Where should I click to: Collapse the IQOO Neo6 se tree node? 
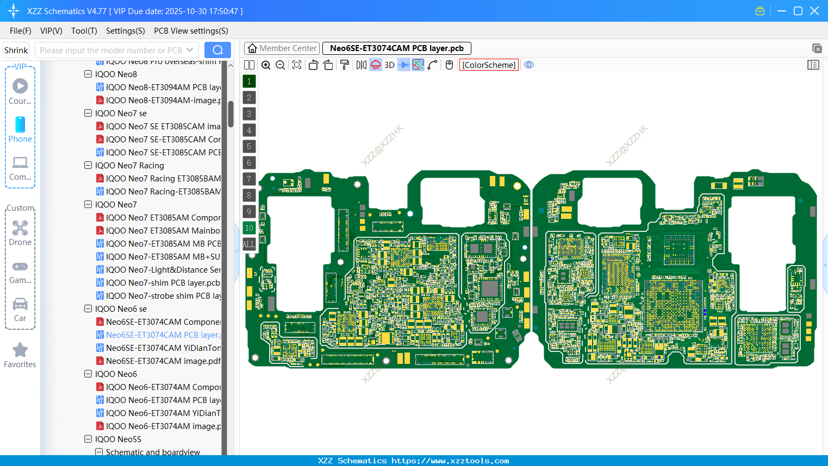click(x=88, y=308)
